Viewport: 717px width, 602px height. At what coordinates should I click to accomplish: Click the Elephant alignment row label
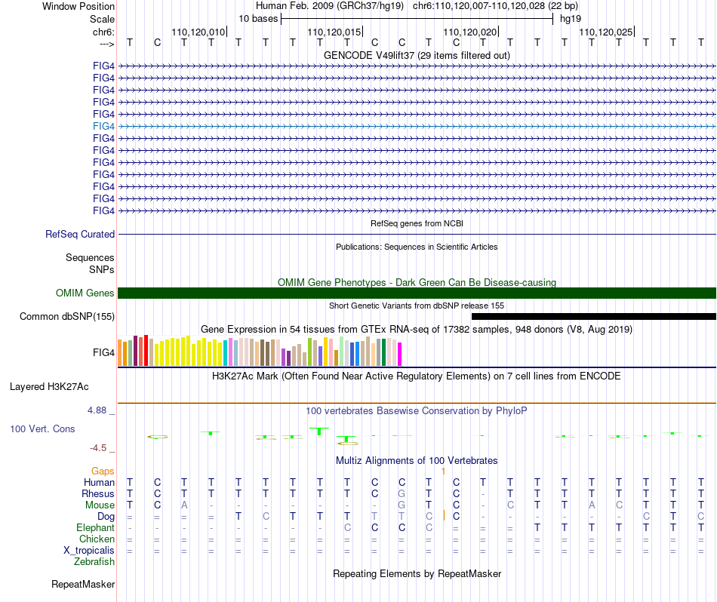click(95, 527)
